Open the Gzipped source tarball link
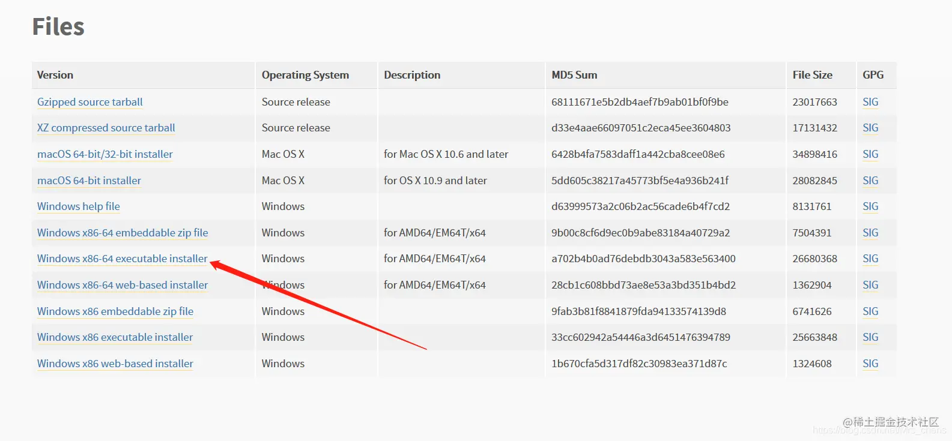The width and height of the screenshot is (952, 441). [90, 102]
